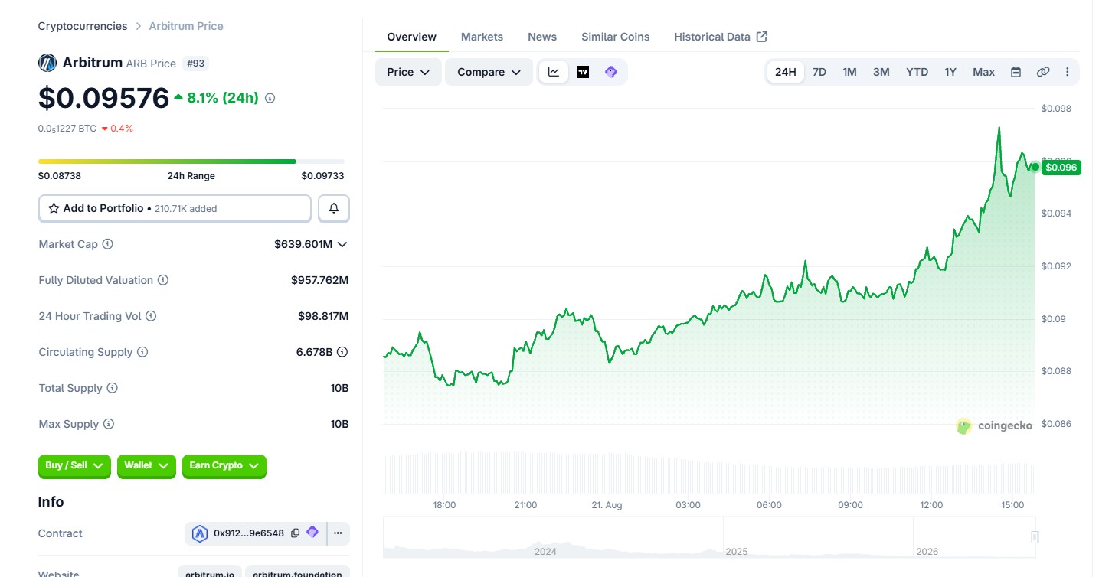
Task: Select 1M time range
Action: (x=850, y=72)
